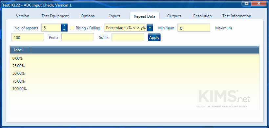Enable the Rising / Falling checkbox
The height and width of the screenshot is (128, 269).
72,28
